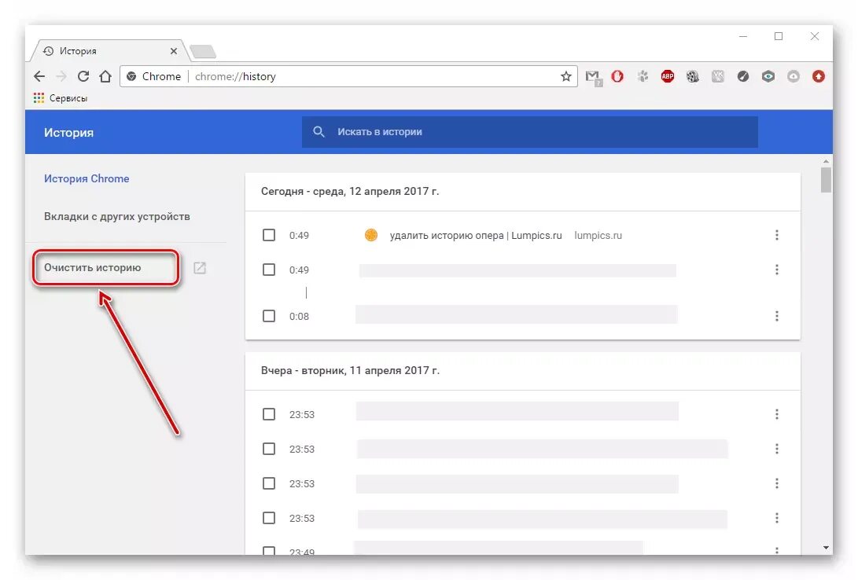
Task: Reload the history page
Action: [83, 76]
